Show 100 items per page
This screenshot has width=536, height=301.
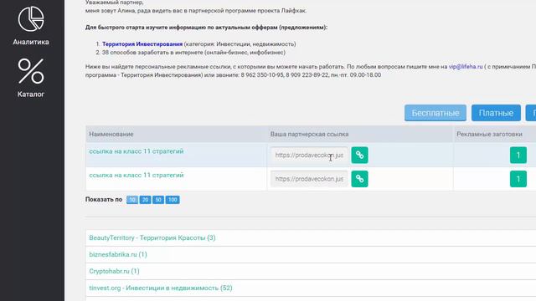pyautogui.click(x=173, y=200)
